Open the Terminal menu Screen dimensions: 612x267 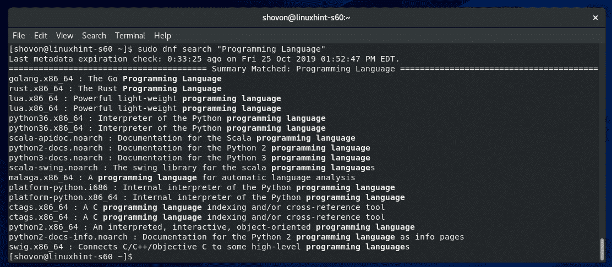[130, 36]
